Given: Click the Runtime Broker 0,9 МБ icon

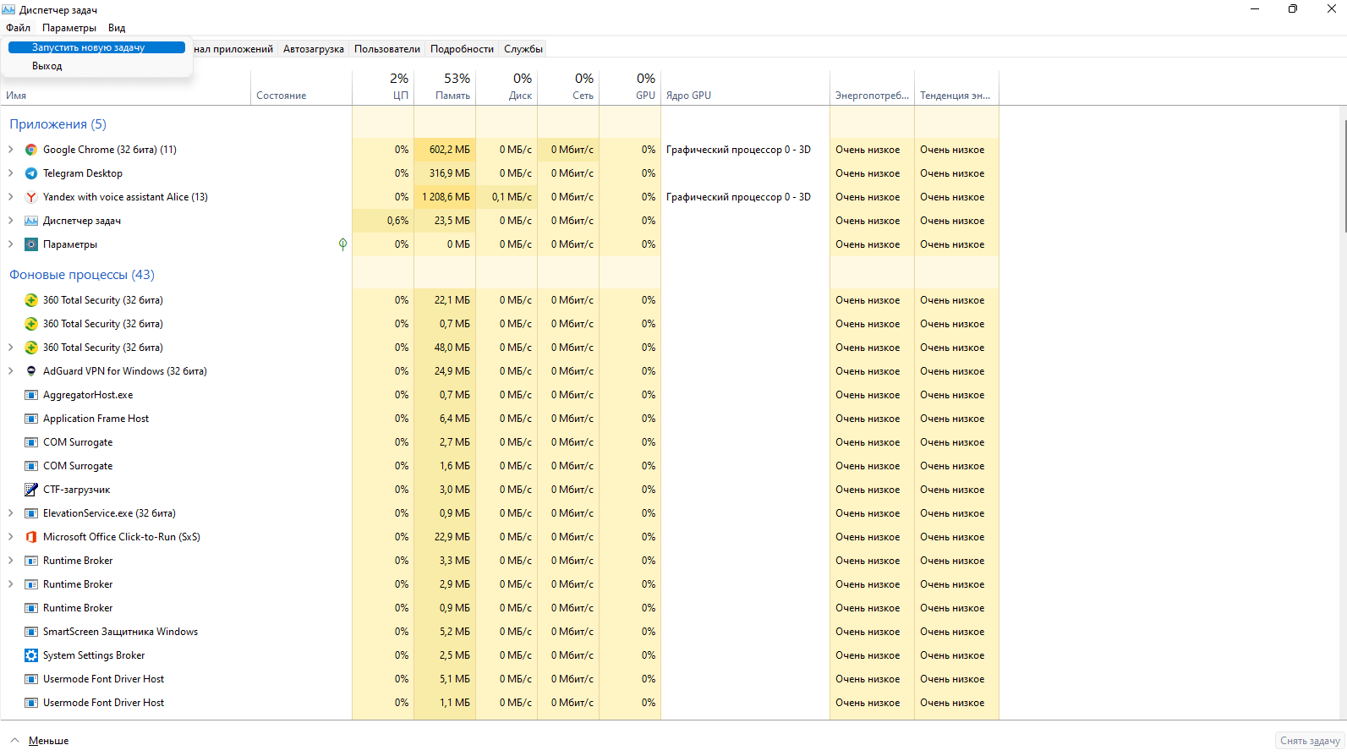Looking at the screenshot, I should (31, 608).
